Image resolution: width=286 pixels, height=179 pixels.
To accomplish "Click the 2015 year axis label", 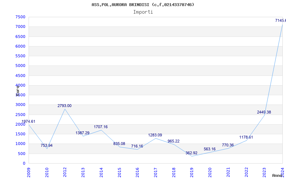I will (x=119, y=173).
